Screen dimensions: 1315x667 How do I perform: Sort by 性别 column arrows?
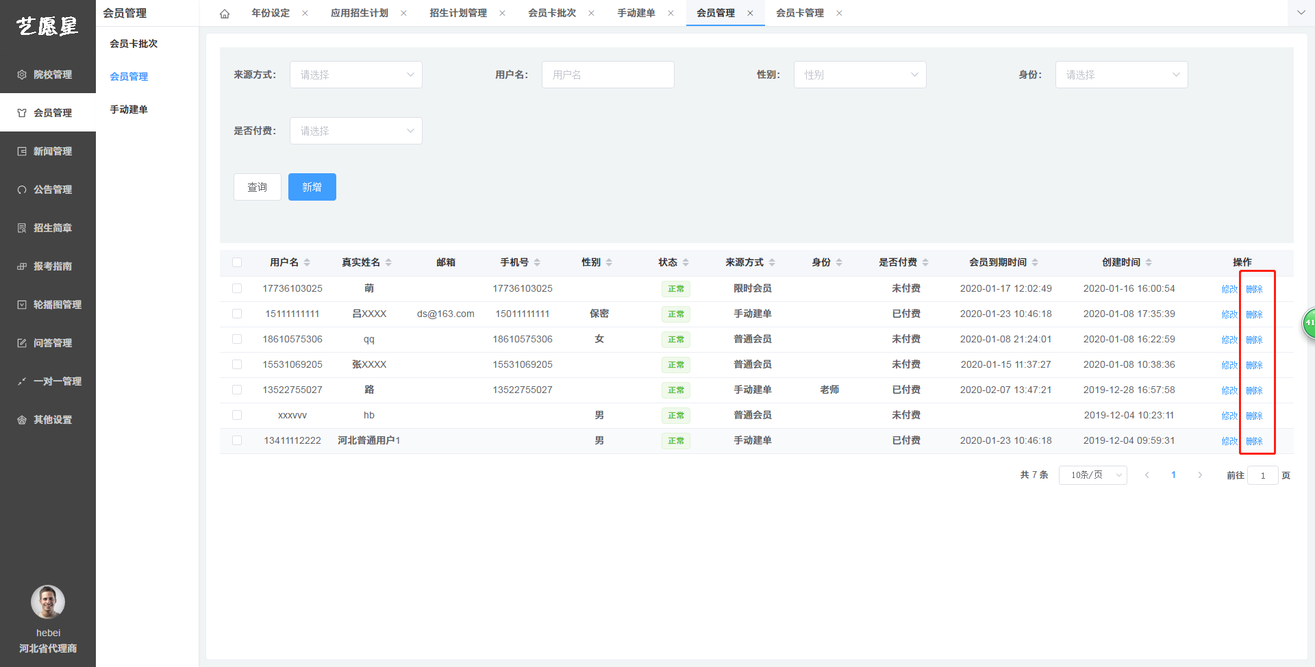[x=609, y=262]
